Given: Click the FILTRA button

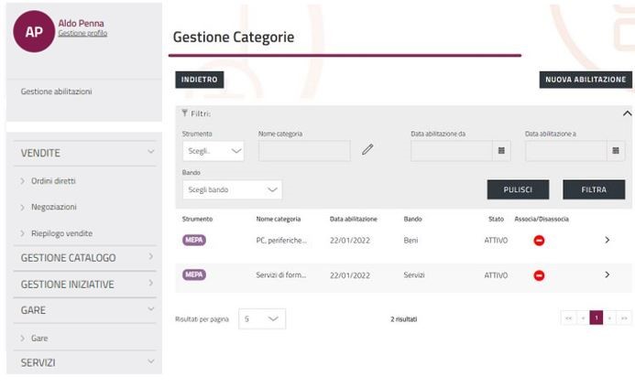Looking at the screenshot, I should pos(593,189).
